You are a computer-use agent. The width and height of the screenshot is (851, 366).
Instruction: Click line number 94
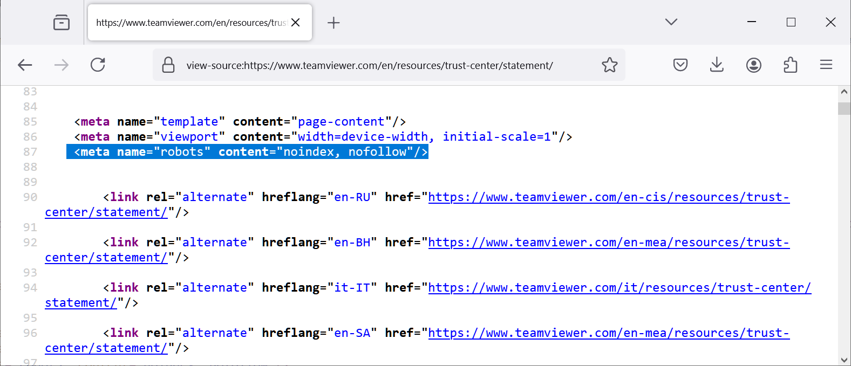(30, 288)
